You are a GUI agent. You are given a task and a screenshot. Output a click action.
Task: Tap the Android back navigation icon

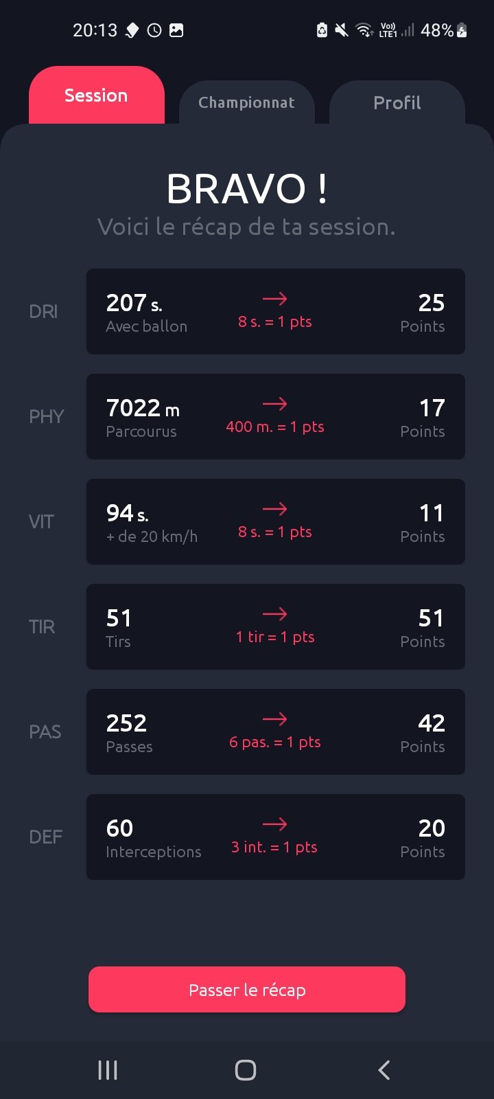click(384, 1069)
